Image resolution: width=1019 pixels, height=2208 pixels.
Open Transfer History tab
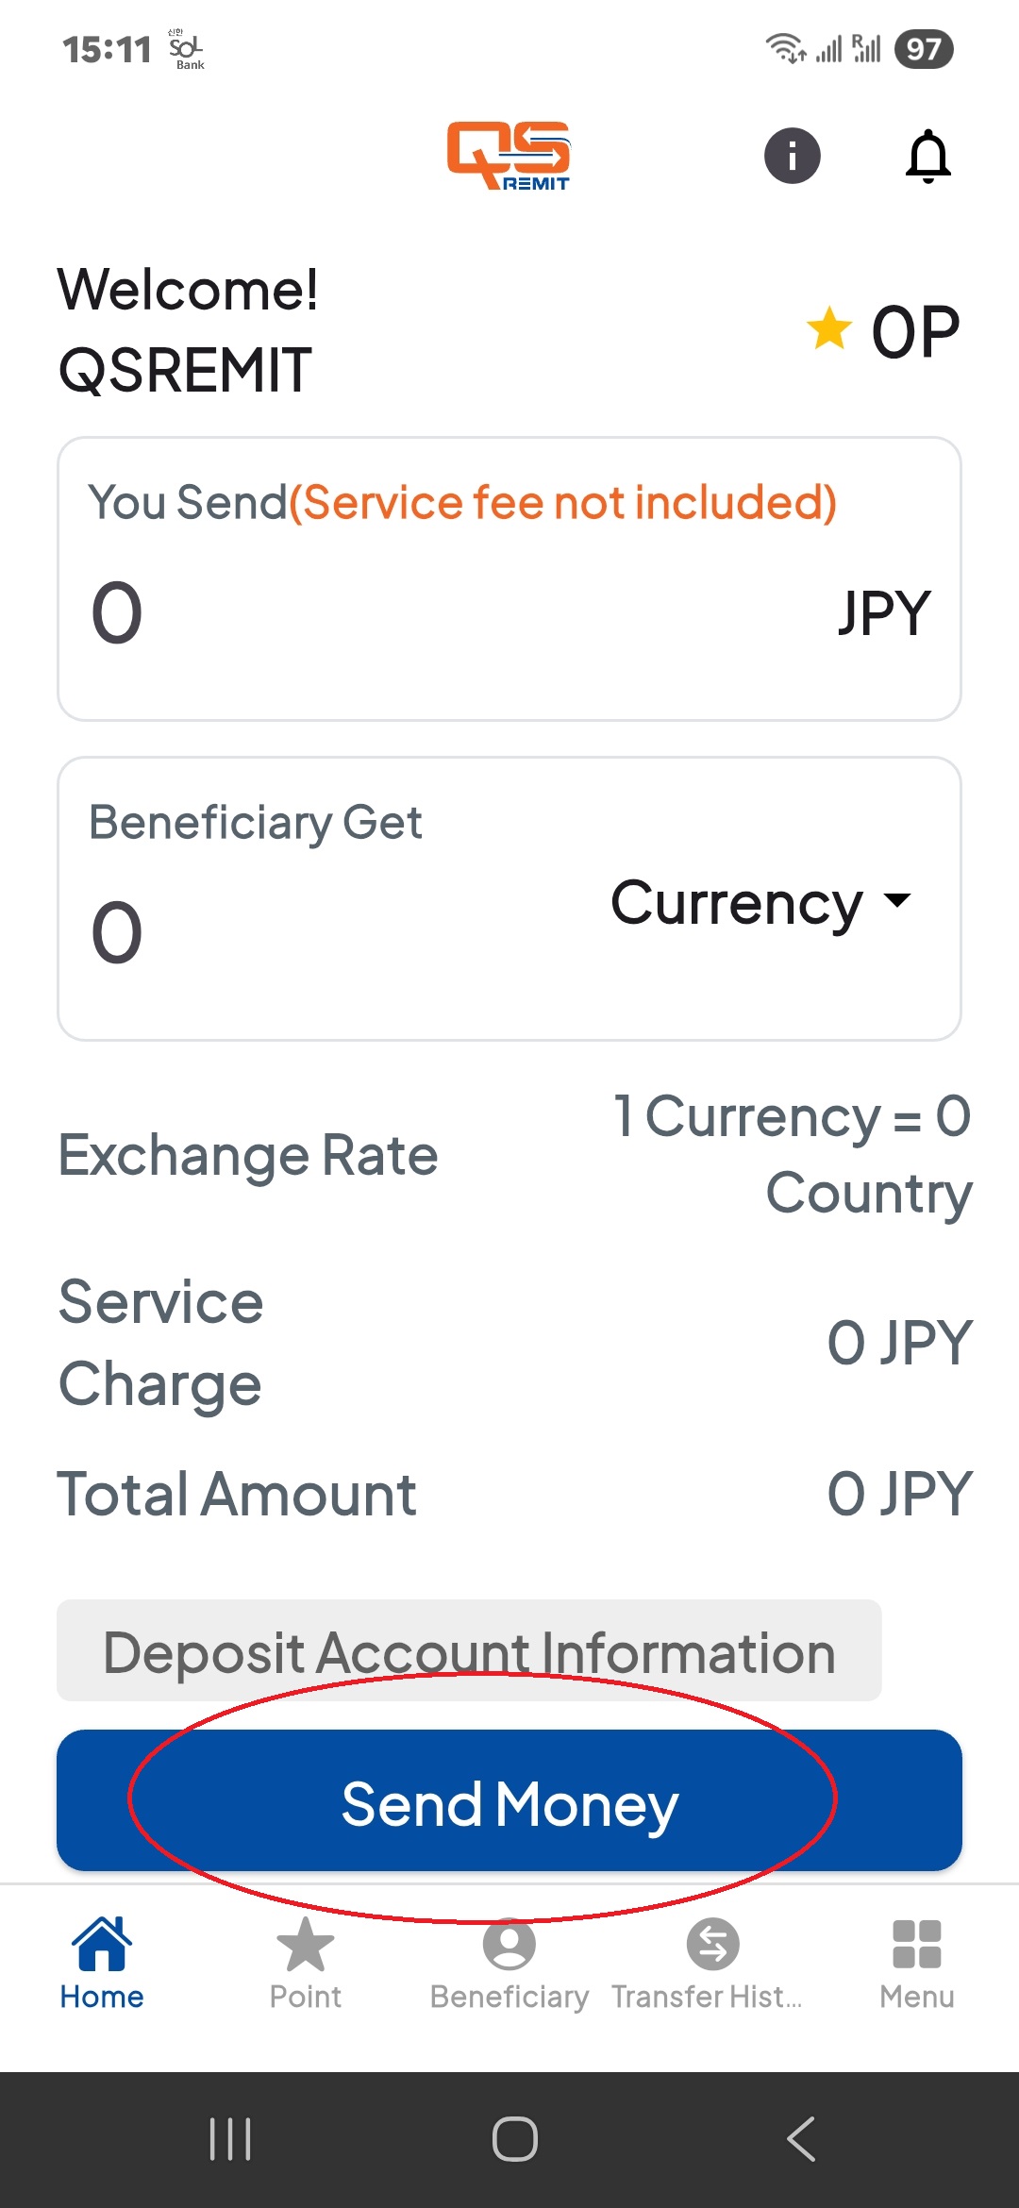coord(712,1963)
